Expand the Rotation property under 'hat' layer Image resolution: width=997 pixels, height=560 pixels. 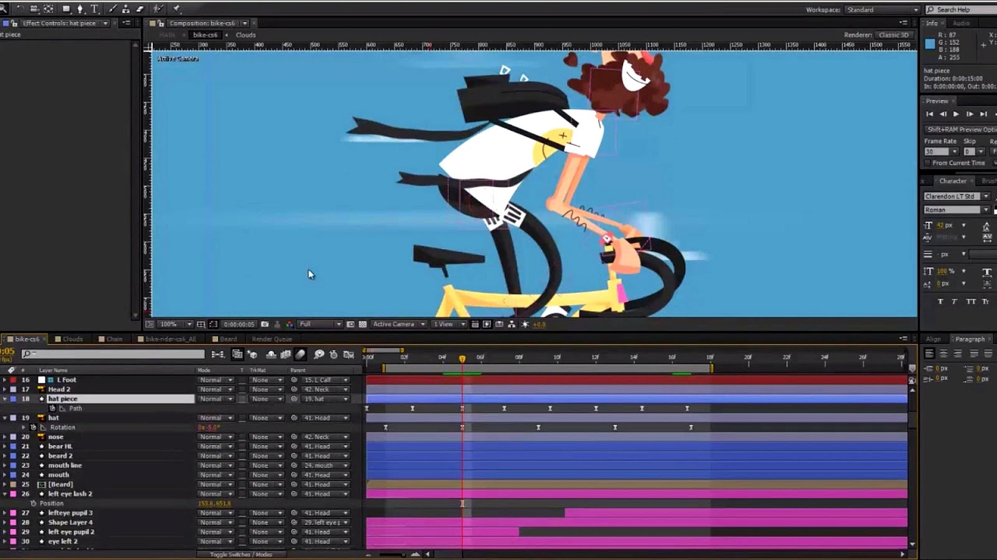coord(24,427)
